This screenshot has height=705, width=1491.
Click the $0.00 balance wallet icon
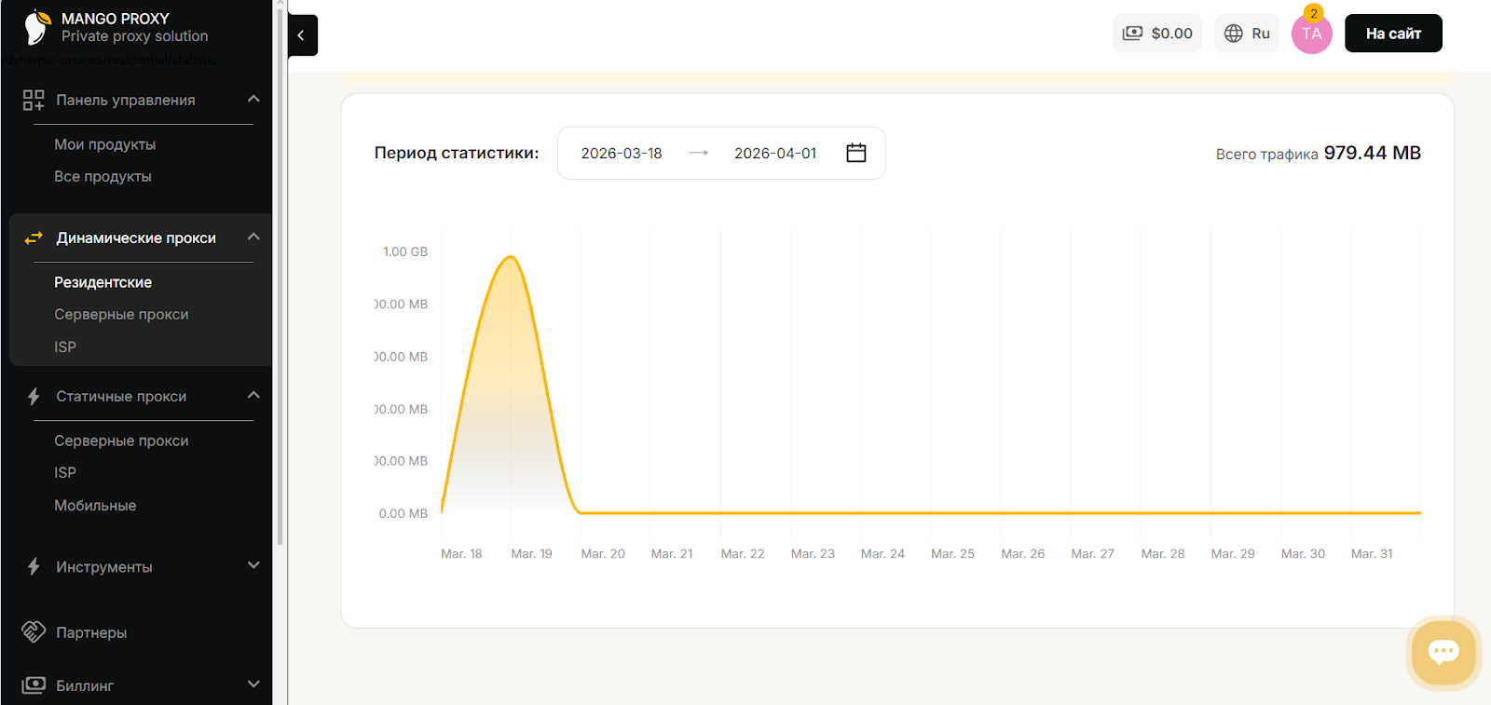point(1132,34)
